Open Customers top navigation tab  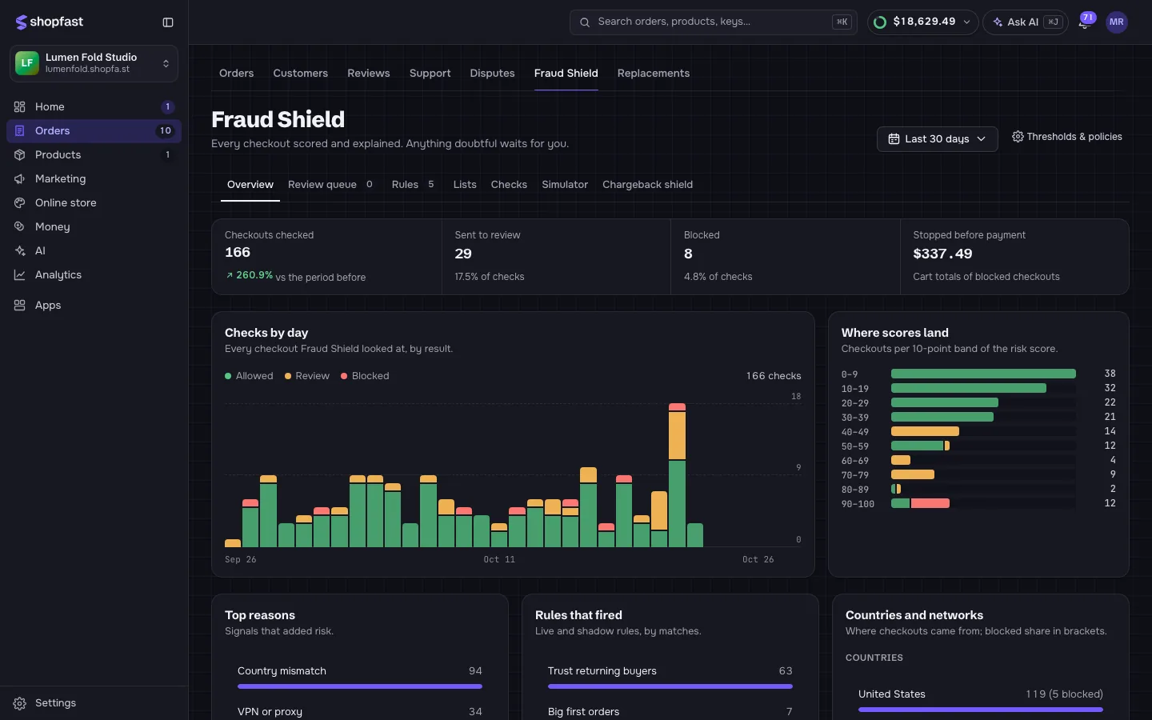point(300,73)
